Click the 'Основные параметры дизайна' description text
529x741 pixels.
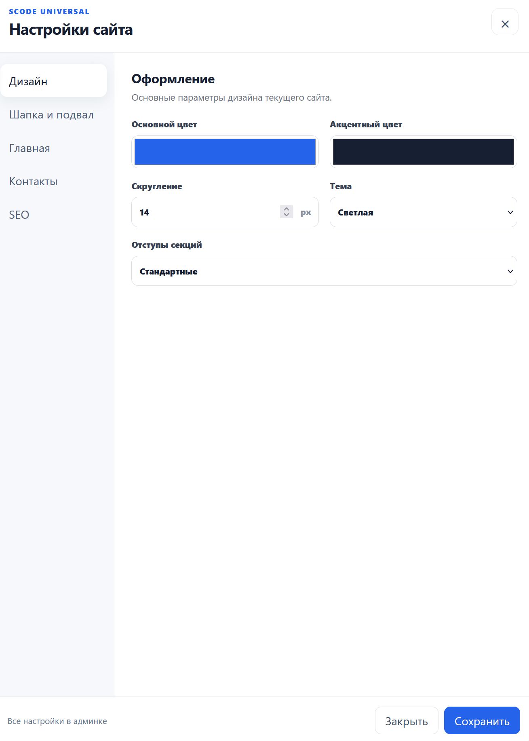pyautogui.click(x=232, y=97)
